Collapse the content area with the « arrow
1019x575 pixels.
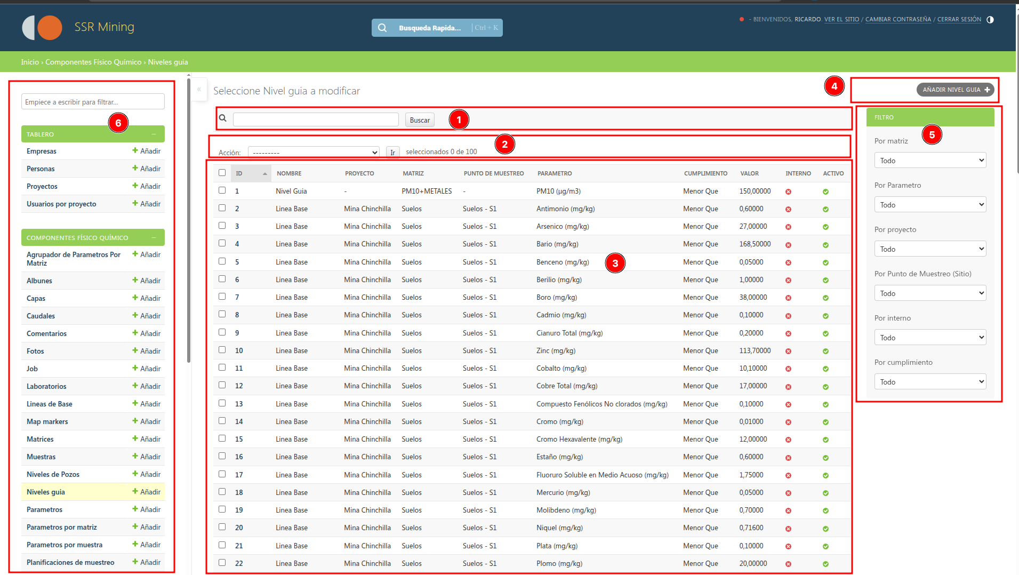[199, 89]
